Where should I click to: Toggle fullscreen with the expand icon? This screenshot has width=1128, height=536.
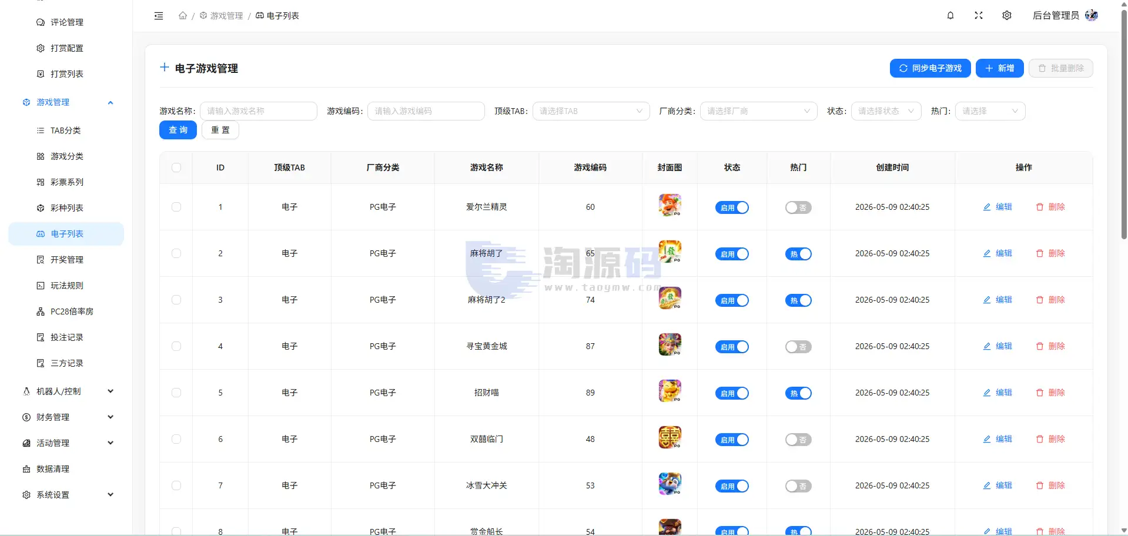(x=979, y=16)
